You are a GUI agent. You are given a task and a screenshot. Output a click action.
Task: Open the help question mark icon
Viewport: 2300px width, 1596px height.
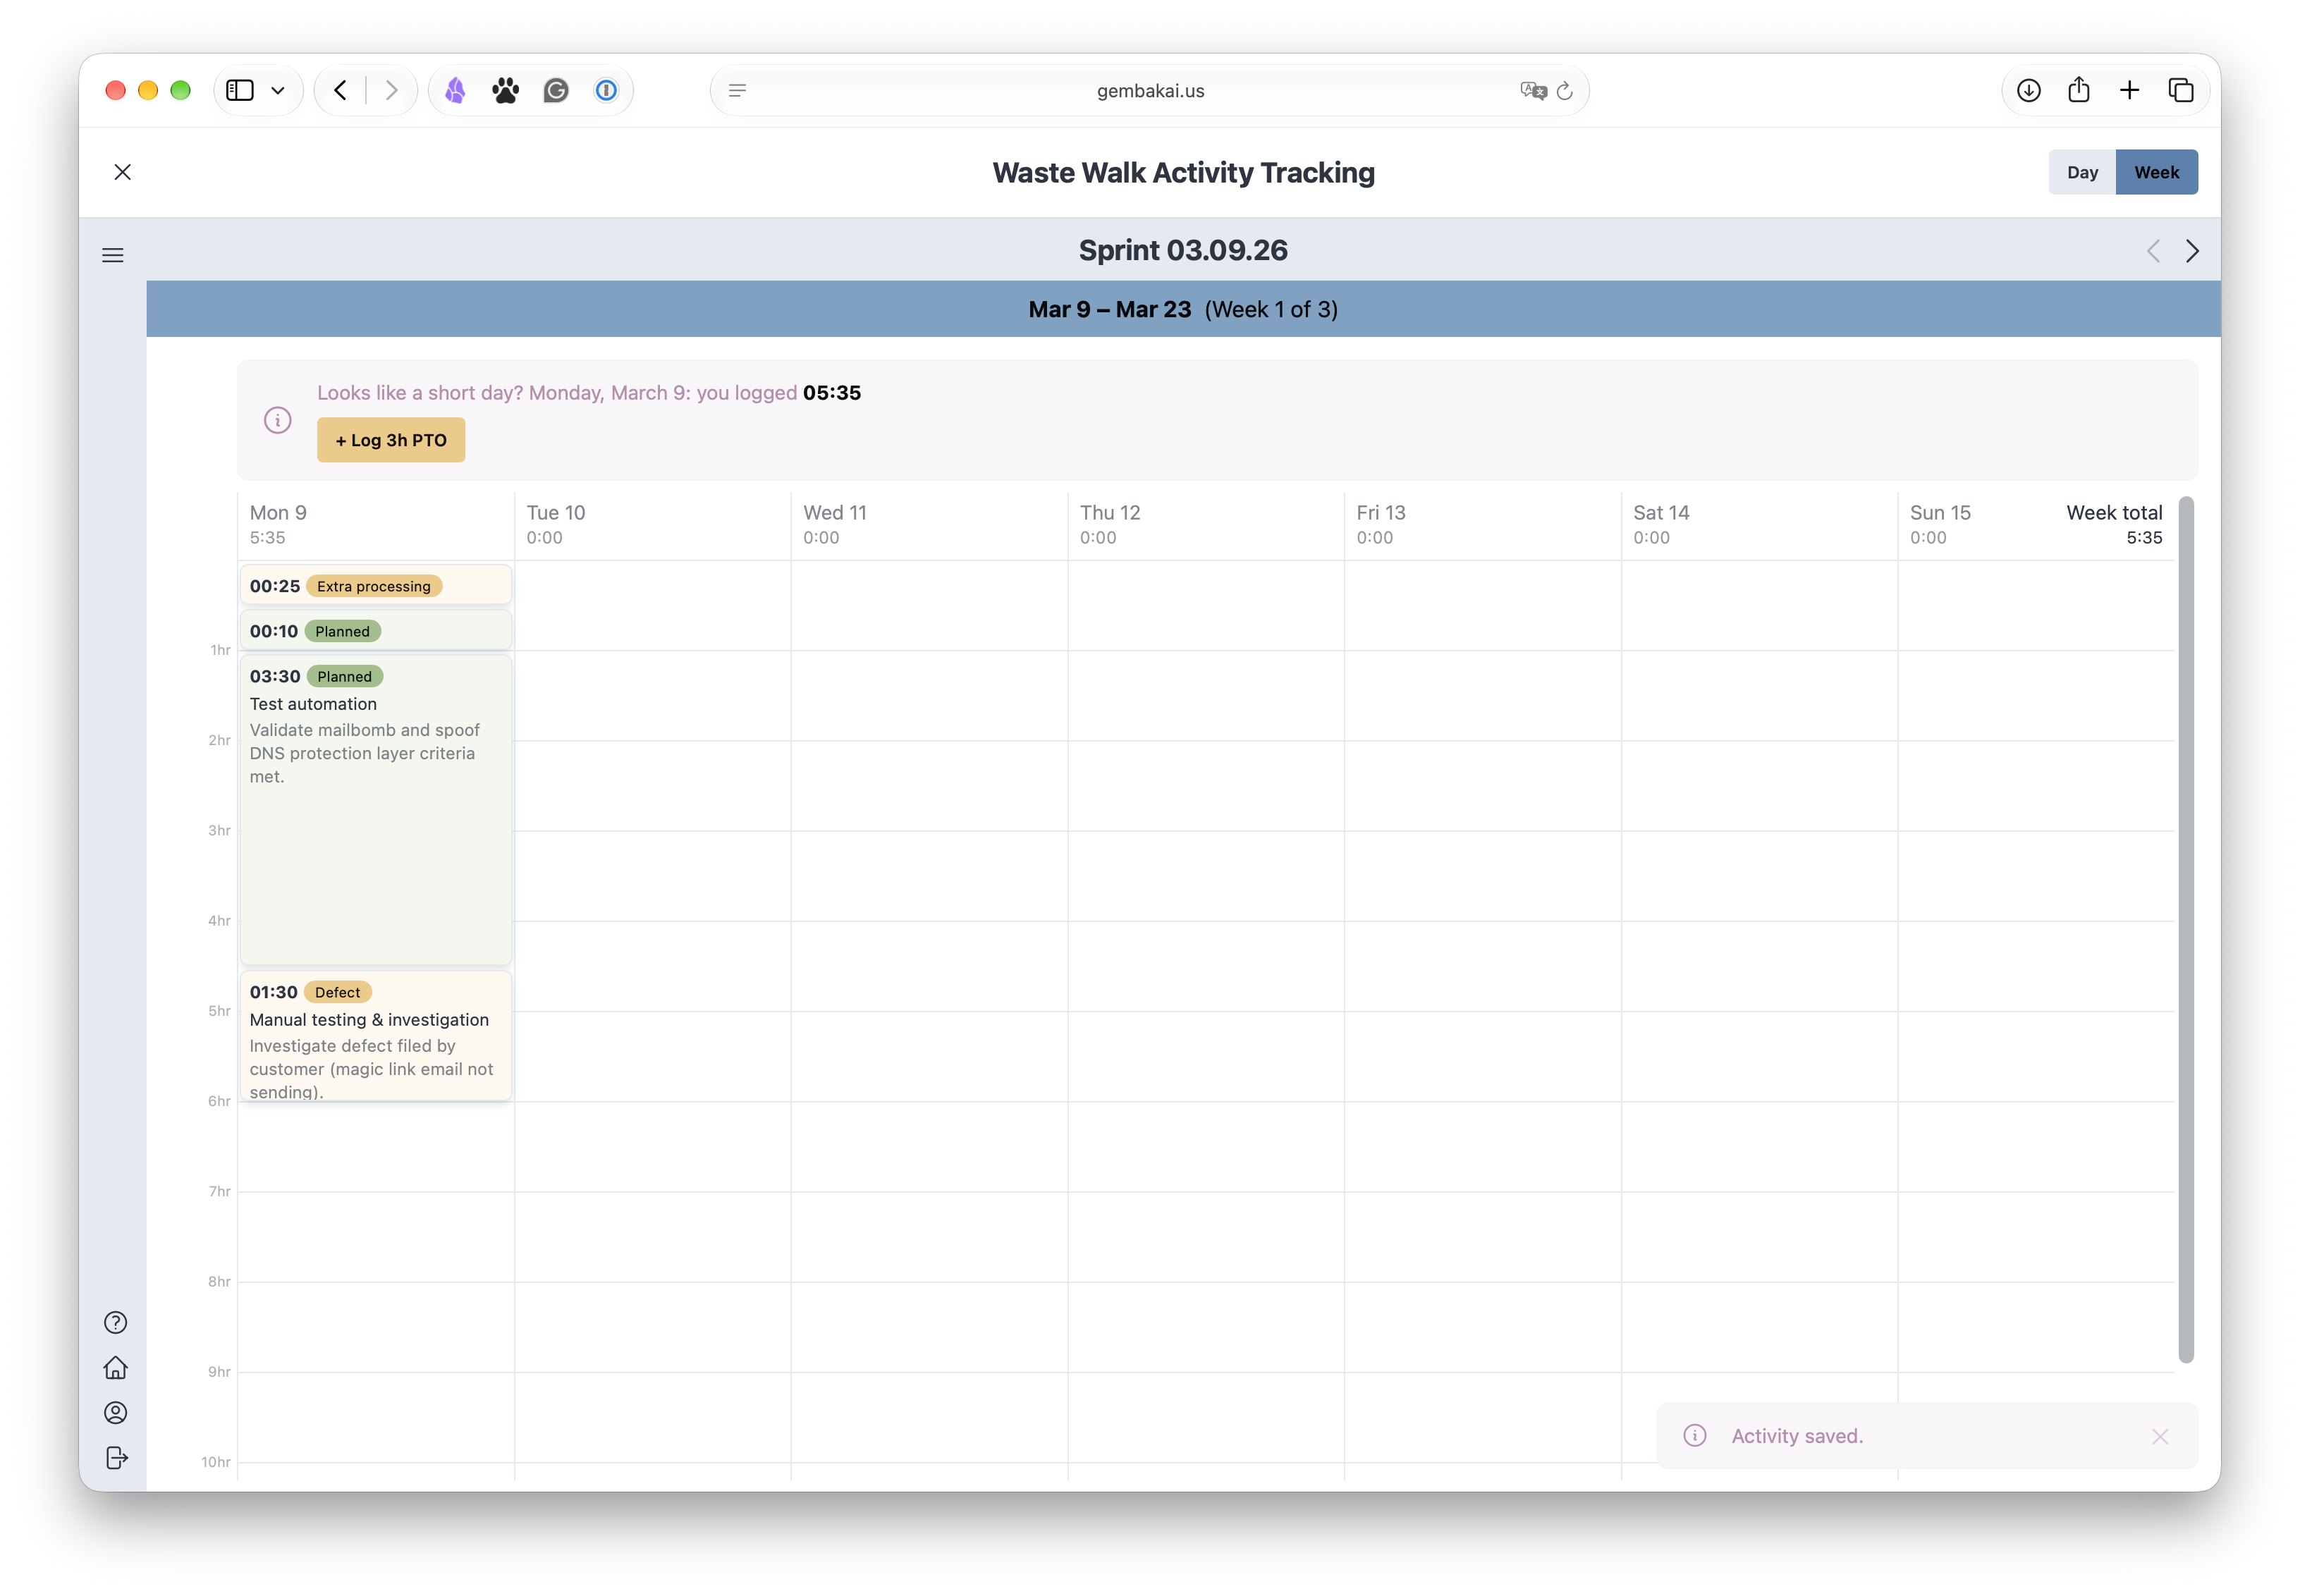click(x=116, y=1322)
